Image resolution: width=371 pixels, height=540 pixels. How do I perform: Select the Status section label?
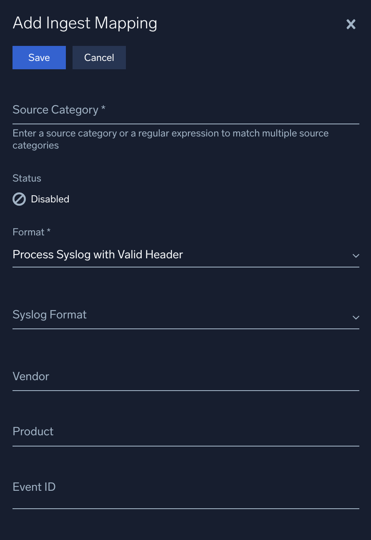point(27,178)
